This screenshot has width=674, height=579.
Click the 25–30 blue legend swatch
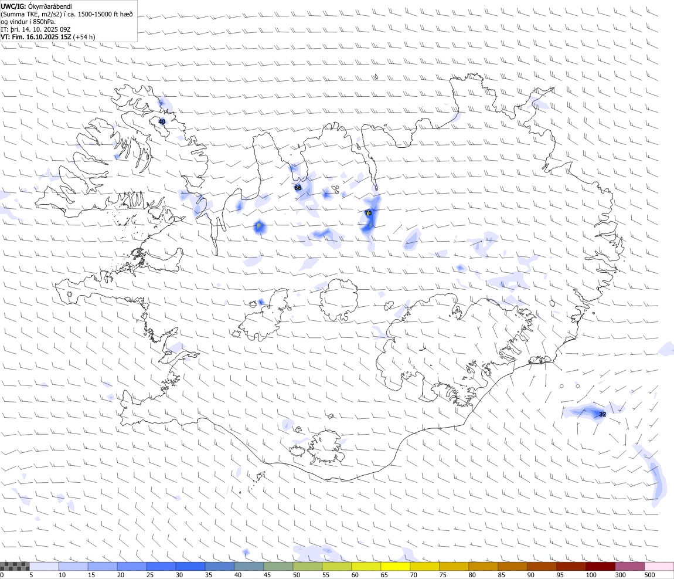[x=161, y=566]
